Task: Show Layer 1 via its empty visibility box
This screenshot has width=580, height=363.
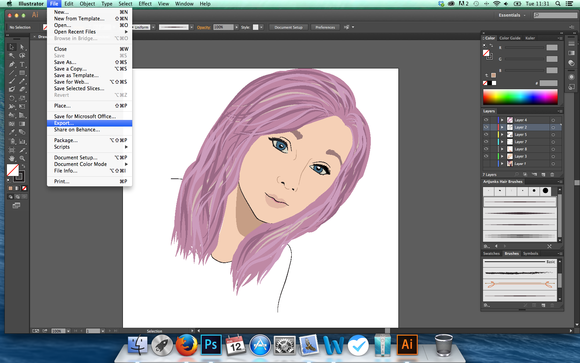Action: tap(486, 164)
